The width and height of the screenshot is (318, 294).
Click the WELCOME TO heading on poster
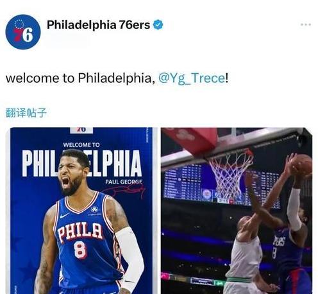[81, 145]
